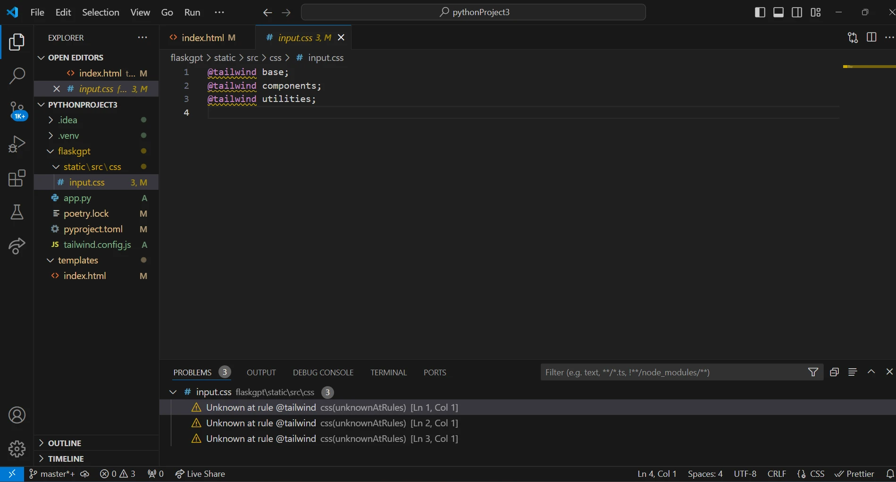896x482 pixels.
Task: Open Run and Debug view
Action: [17, 144]
